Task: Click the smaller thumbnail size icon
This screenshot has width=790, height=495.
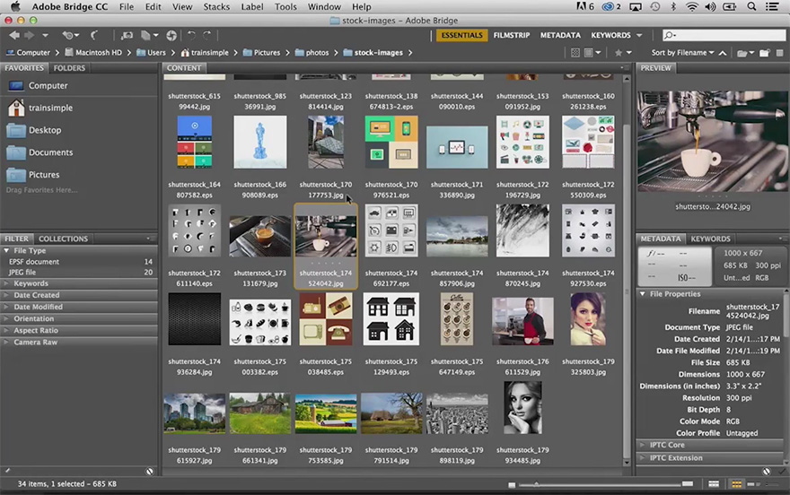Action: click(512, 484)
